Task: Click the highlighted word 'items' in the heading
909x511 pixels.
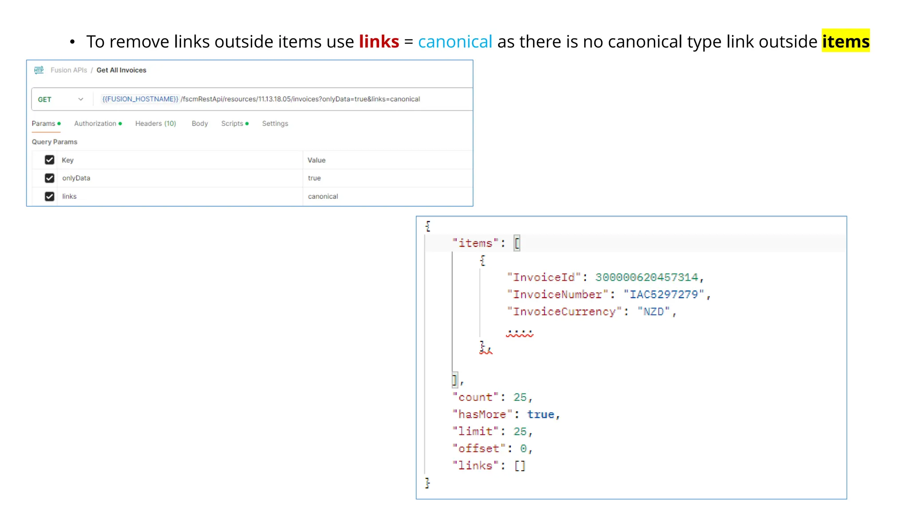Action: click(846, 41)
